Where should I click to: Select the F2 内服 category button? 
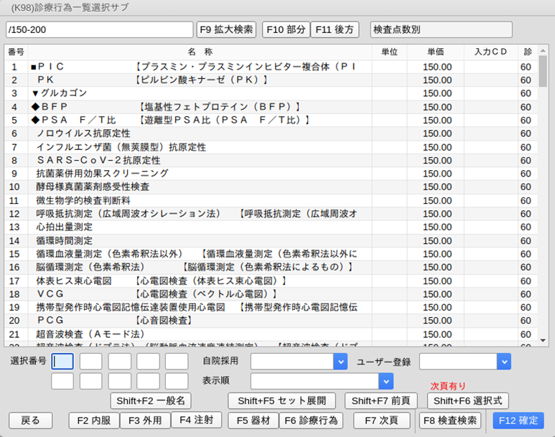93,420
